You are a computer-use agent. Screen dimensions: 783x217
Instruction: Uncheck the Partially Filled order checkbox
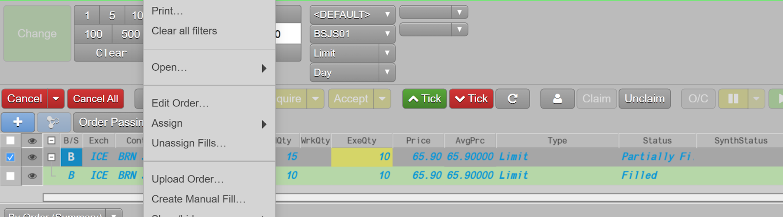pos(10,157)
